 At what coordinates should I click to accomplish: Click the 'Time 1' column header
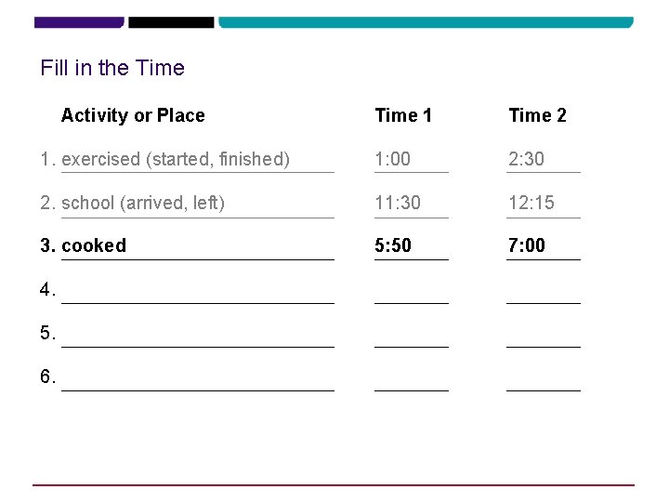(x=403, y=115)
